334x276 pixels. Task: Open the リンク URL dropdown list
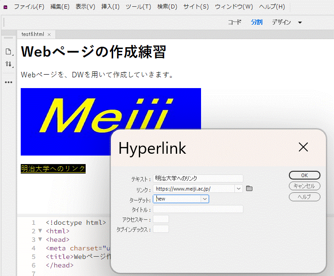point(238,189)
